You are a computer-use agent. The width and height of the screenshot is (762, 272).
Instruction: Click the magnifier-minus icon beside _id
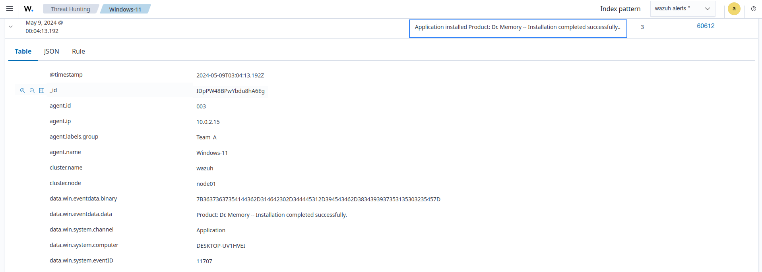pyautogui.click(x=32, y=90)
